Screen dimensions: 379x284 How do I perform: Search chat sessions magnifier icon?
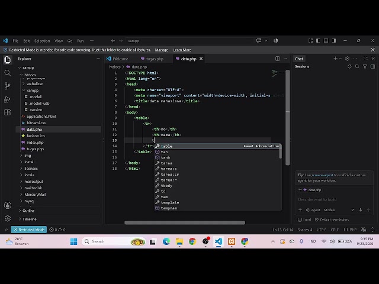(357, 66)
